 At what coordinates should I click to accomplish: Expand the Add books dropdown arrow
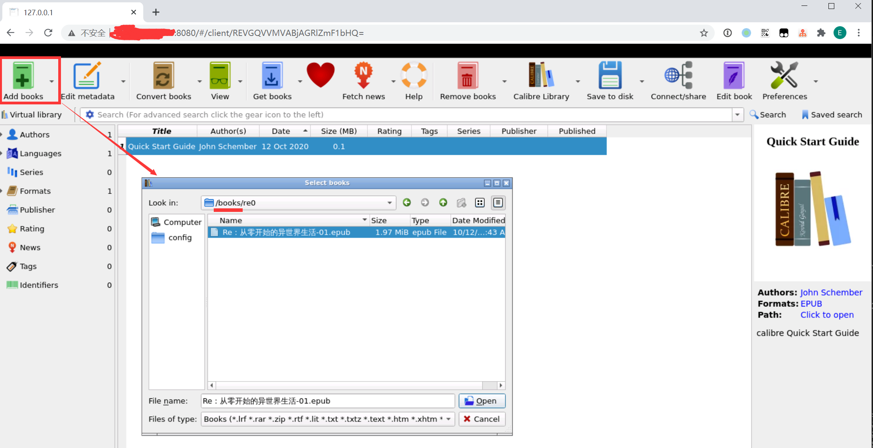[x=52, y=81]
